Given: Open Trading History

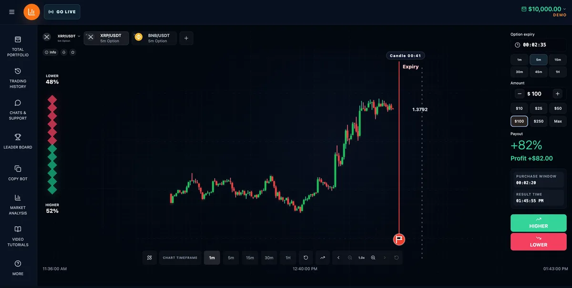Looking at the screenshot, I should point(18,78).
